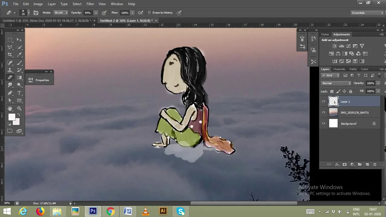Select the Healing Brush tool
Image resolution: width=386 pixels, height=217 pixels.
[x=10, y=63]
